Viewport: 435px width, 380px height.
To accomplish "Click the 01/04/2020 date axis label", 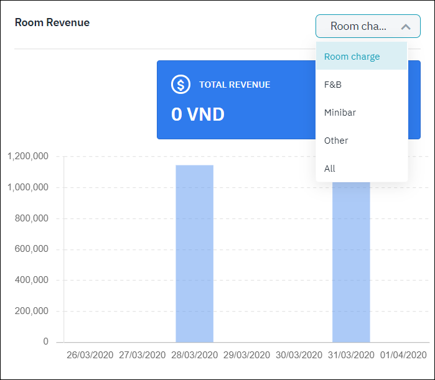I will coord(403,355).
